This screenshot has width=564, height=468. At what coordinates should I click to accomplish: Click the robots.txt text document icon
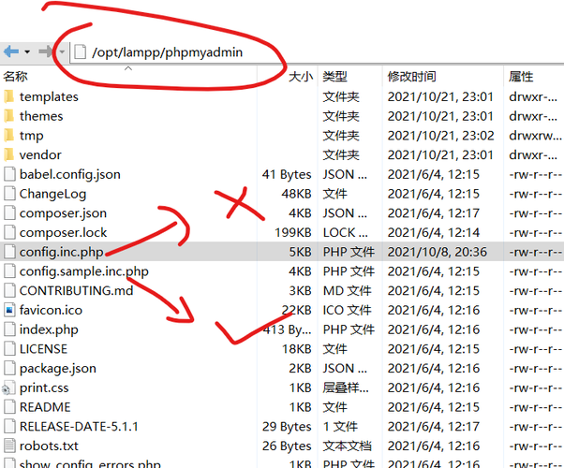tap(9, 446)
